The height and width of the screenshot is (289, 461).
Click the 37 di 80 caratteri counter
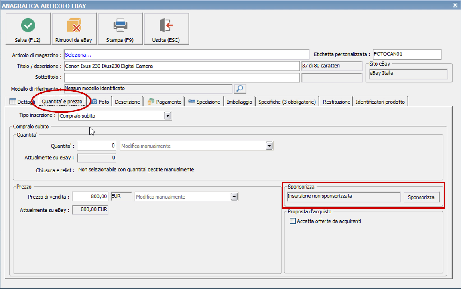pyautogui.click(x=332, y=66)
